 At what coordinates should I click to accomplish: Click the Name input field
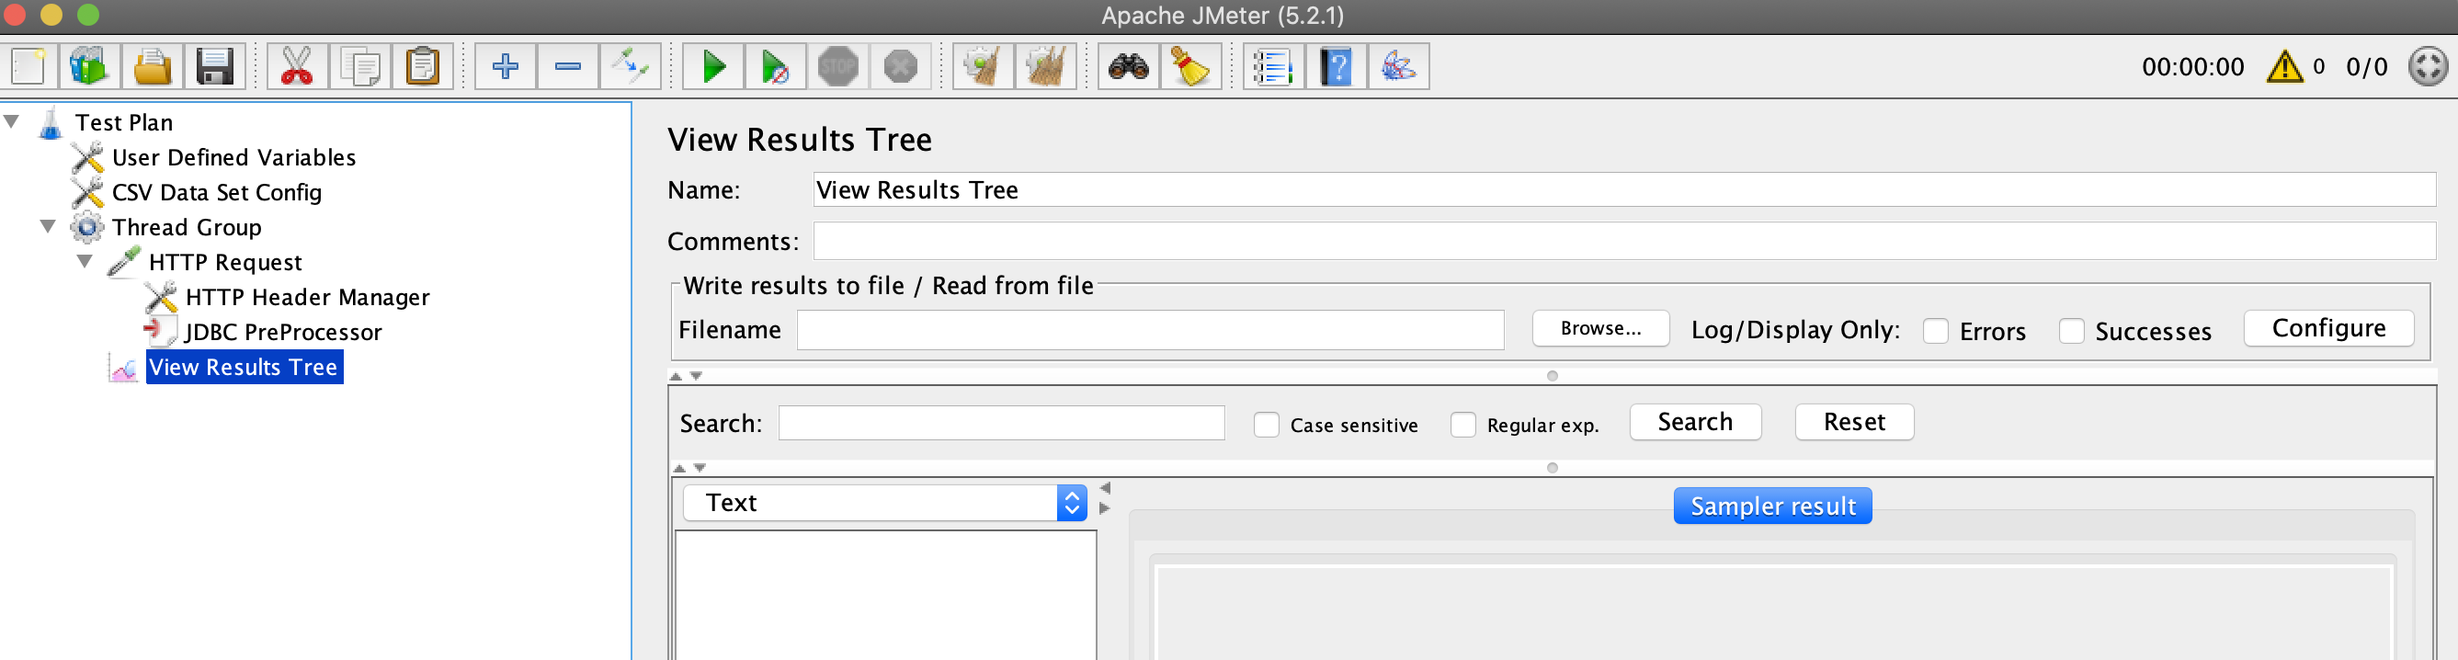[1624, 189]
